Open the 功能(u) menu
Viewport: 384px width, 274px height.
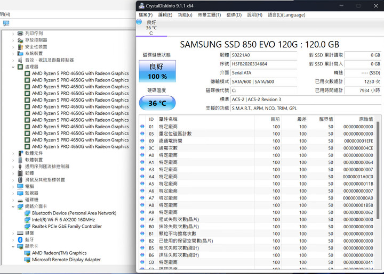(185, 15)
